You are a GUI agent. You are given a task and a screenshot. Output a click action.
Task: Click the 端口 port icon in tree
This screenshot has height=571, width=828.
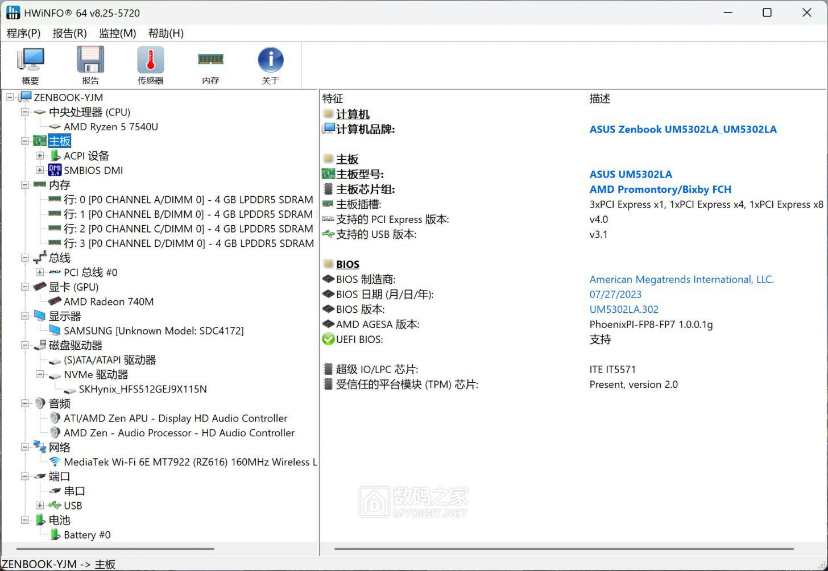click(x=40, y=476)
